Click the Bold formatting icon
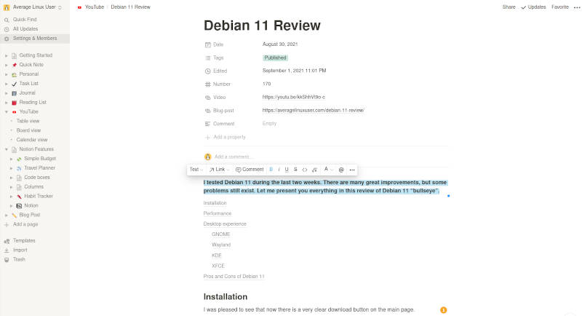Image resolution: width=582 pixels, height=316 pixels. (271, 170)
